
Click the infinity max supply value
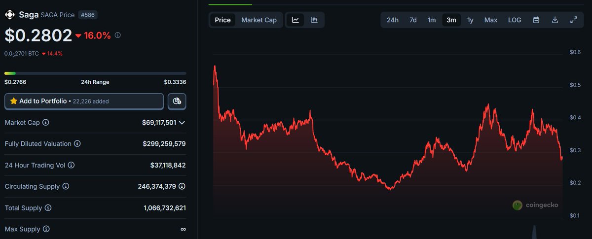click(183, 229)
